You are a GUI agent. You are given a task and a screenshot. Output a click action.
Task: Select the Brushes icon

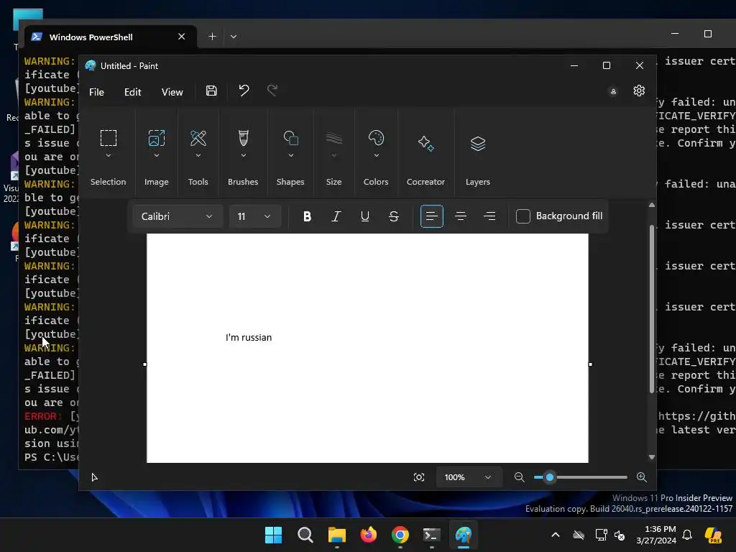pyautogui.click(x=243, y=138)
